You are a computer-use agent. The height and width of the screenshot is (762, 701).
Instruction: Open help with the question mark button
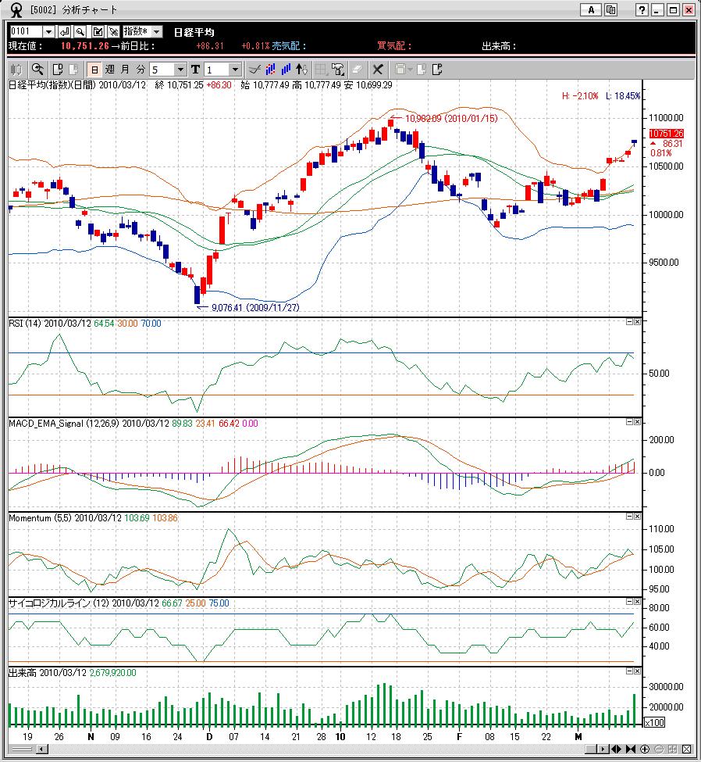(642, 9)
